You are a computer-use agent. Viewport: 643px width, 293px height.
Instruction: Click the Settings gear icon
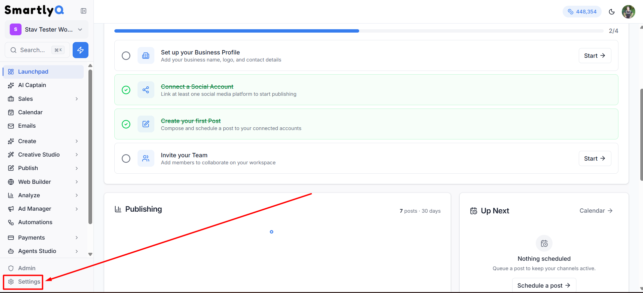click(11, 282)
